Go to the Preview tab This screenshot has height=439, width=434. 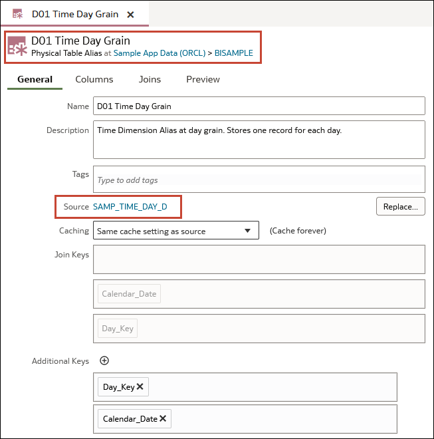203,80
